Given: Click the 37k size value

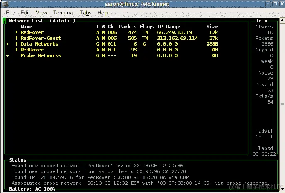Looking at the screenshot, I should click(214, 38).
